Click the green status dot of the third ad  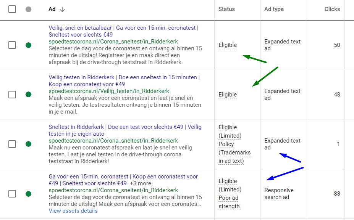28,144
